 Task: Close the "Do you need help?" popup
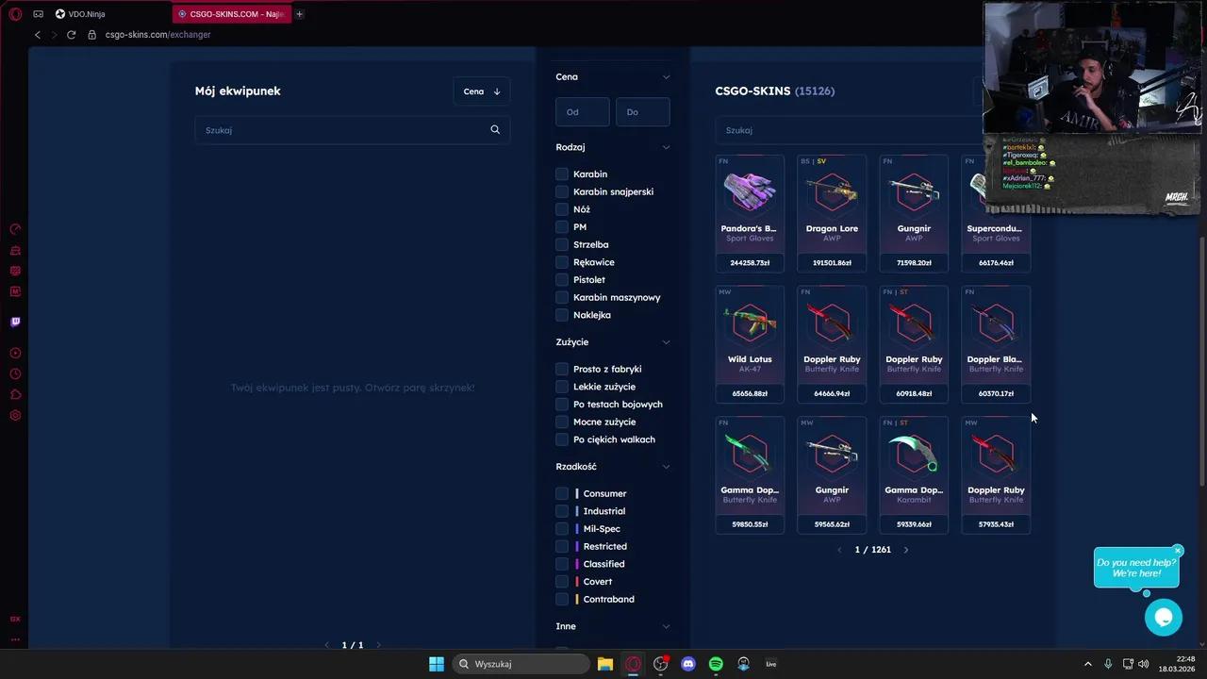pyautogui.click(x=1177, y=551)
